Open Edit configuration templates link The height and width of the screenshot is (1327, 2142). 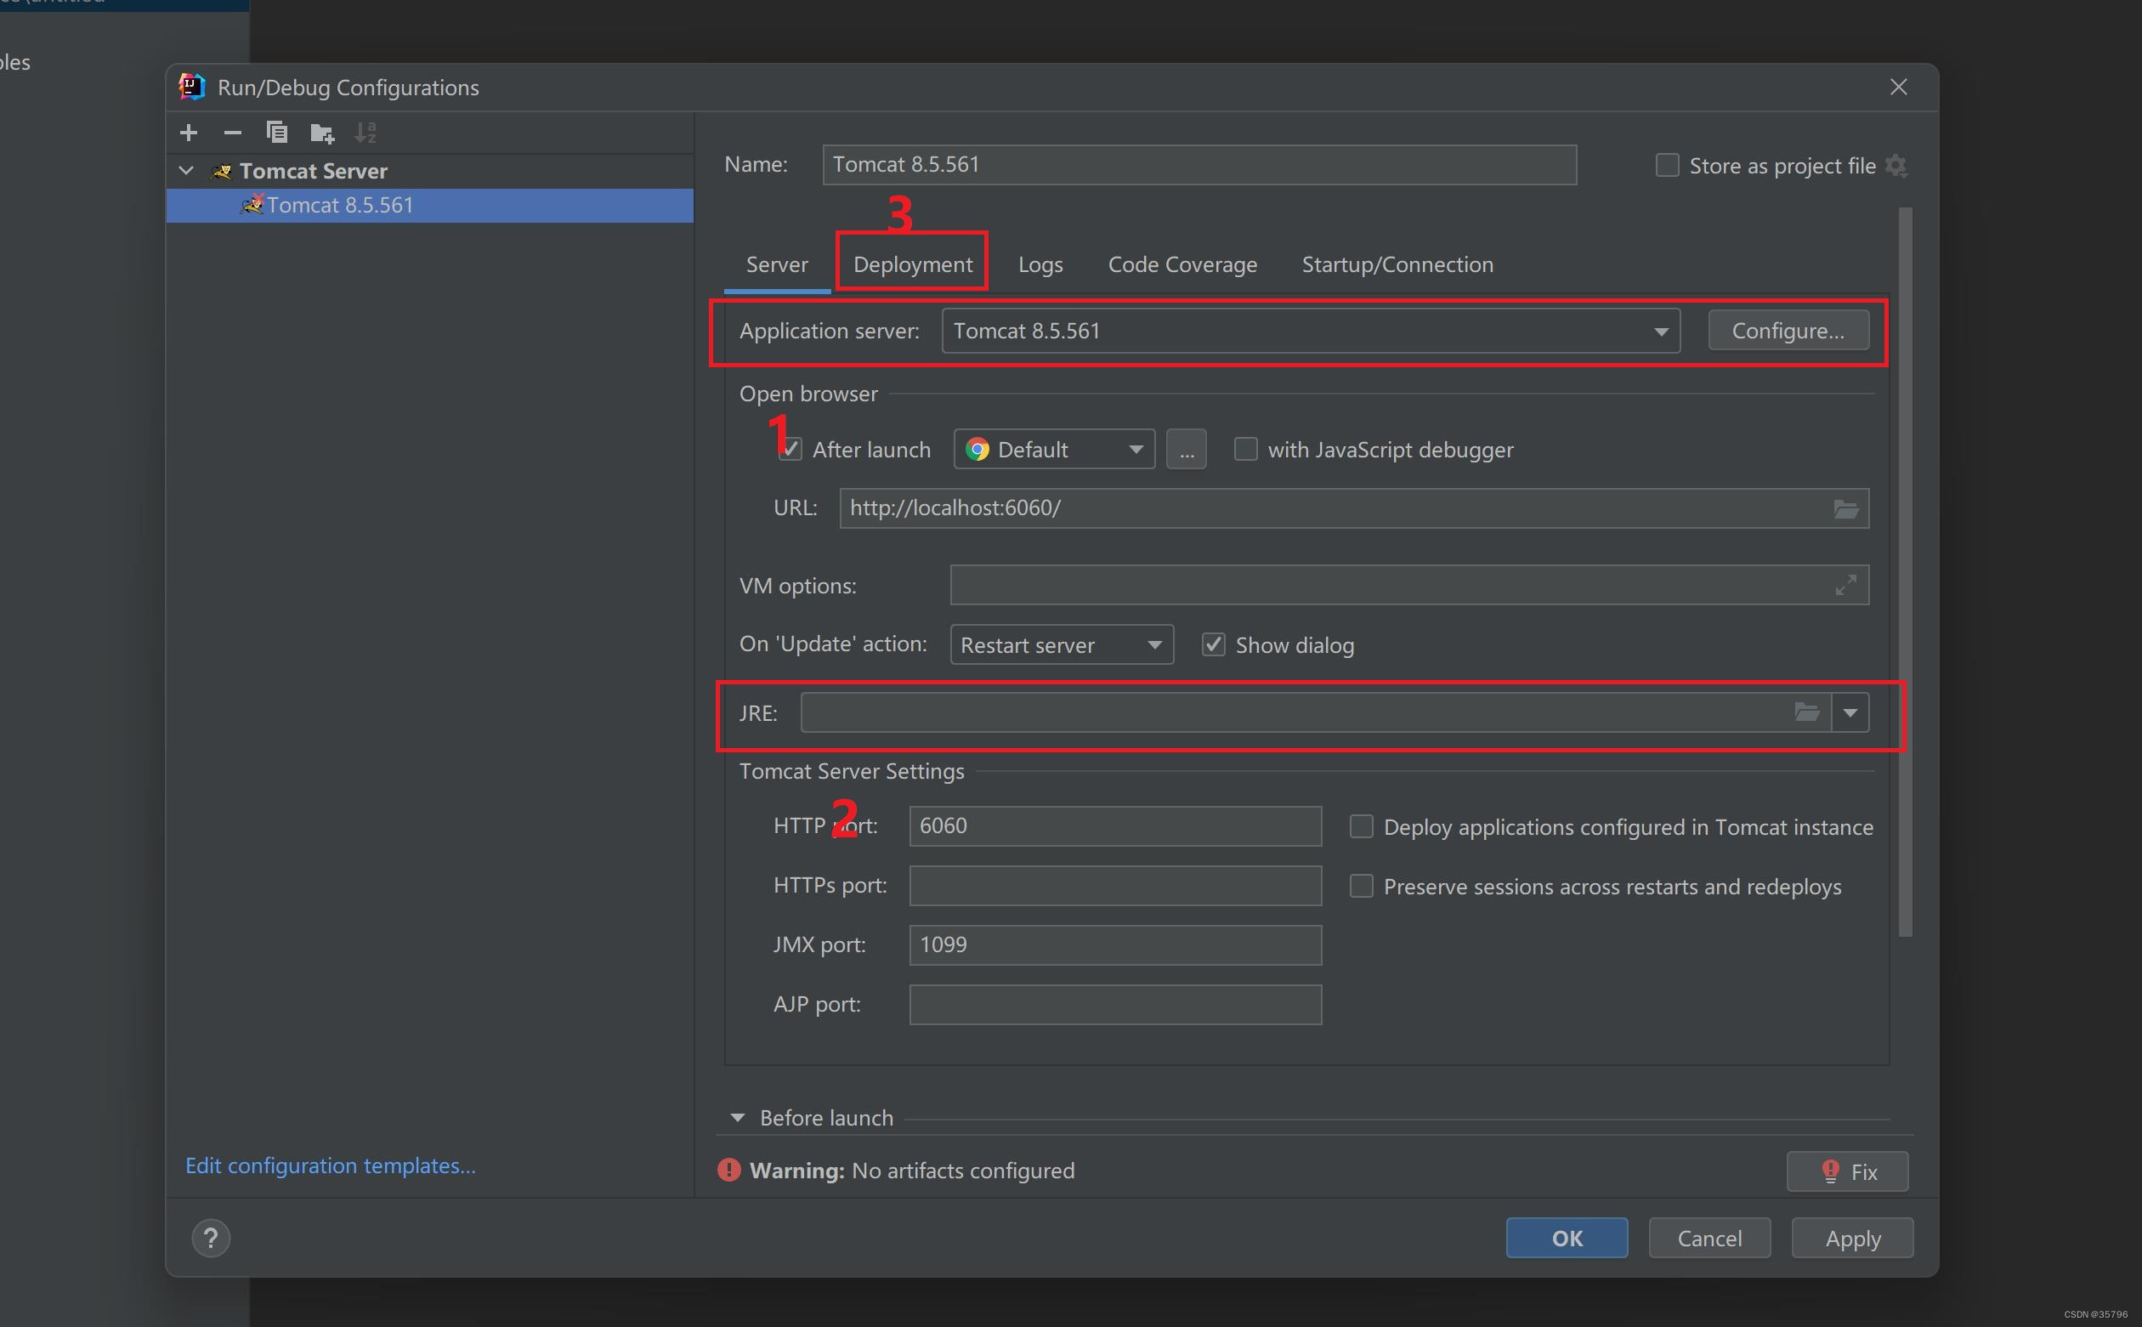point(330,1165)
